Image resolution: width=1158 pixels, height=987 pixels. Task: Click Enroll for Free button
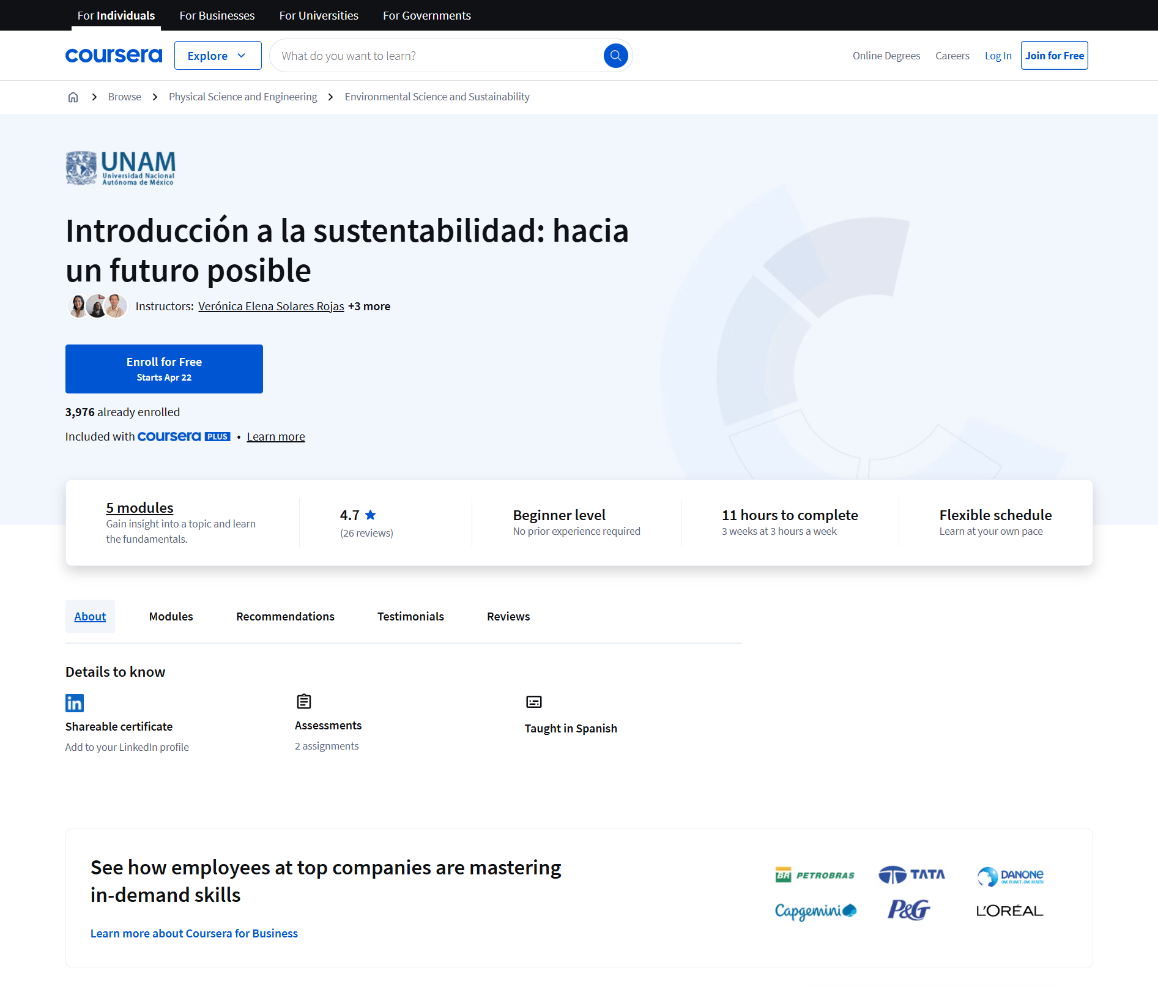point(164,369)
